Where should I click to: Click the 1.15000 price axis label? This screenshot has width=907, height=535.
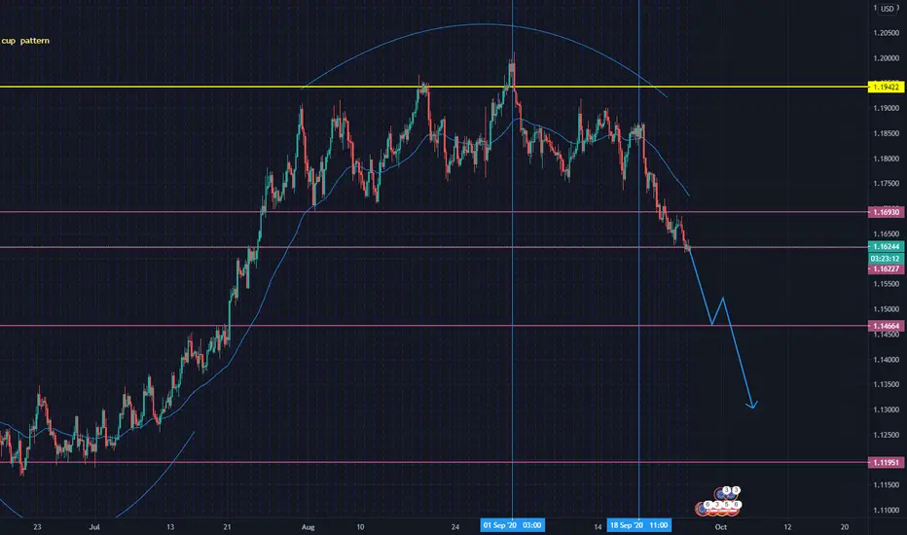click(887, 309)
